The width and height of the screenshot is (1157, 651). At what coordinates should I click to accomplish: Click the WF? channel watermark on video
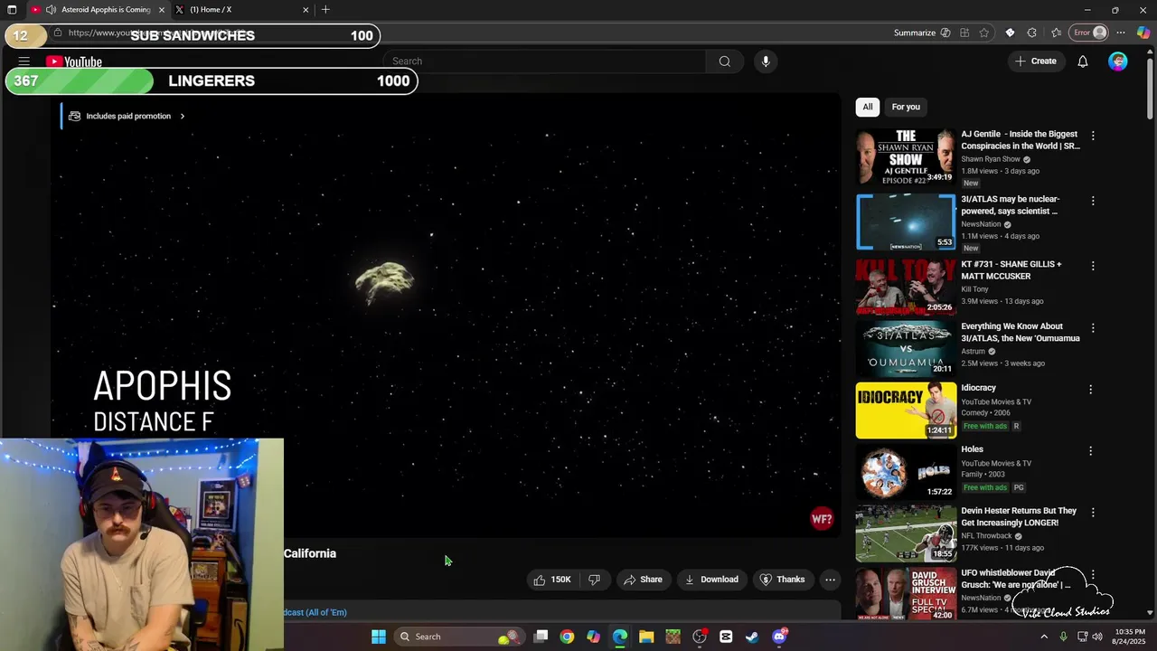click(x=822, y=519)
